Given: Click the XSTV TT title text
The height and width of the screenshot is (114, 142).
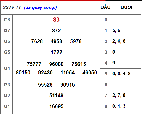Looking at the screenshot, I should pyautogui.click(x=12, y=7).
